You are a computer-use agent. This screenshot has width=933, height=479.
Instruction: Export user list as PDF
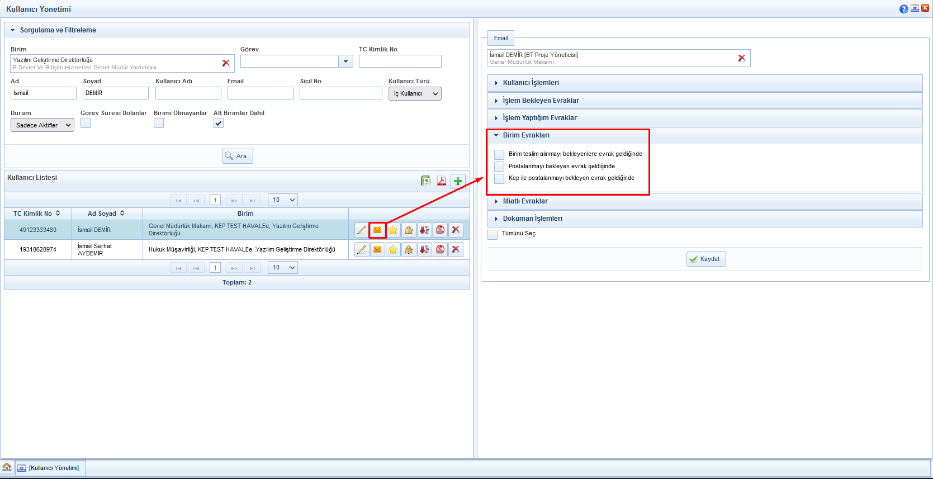442,181
